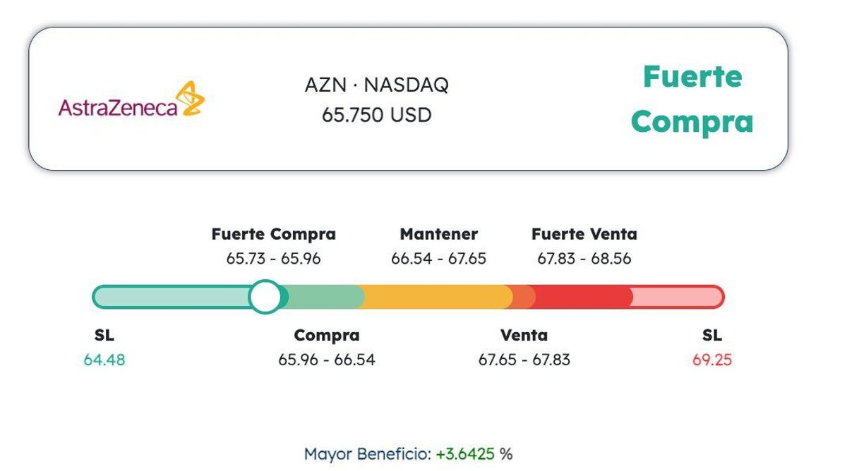
Task: Select the Mantener range label
Action: point(438,234)
